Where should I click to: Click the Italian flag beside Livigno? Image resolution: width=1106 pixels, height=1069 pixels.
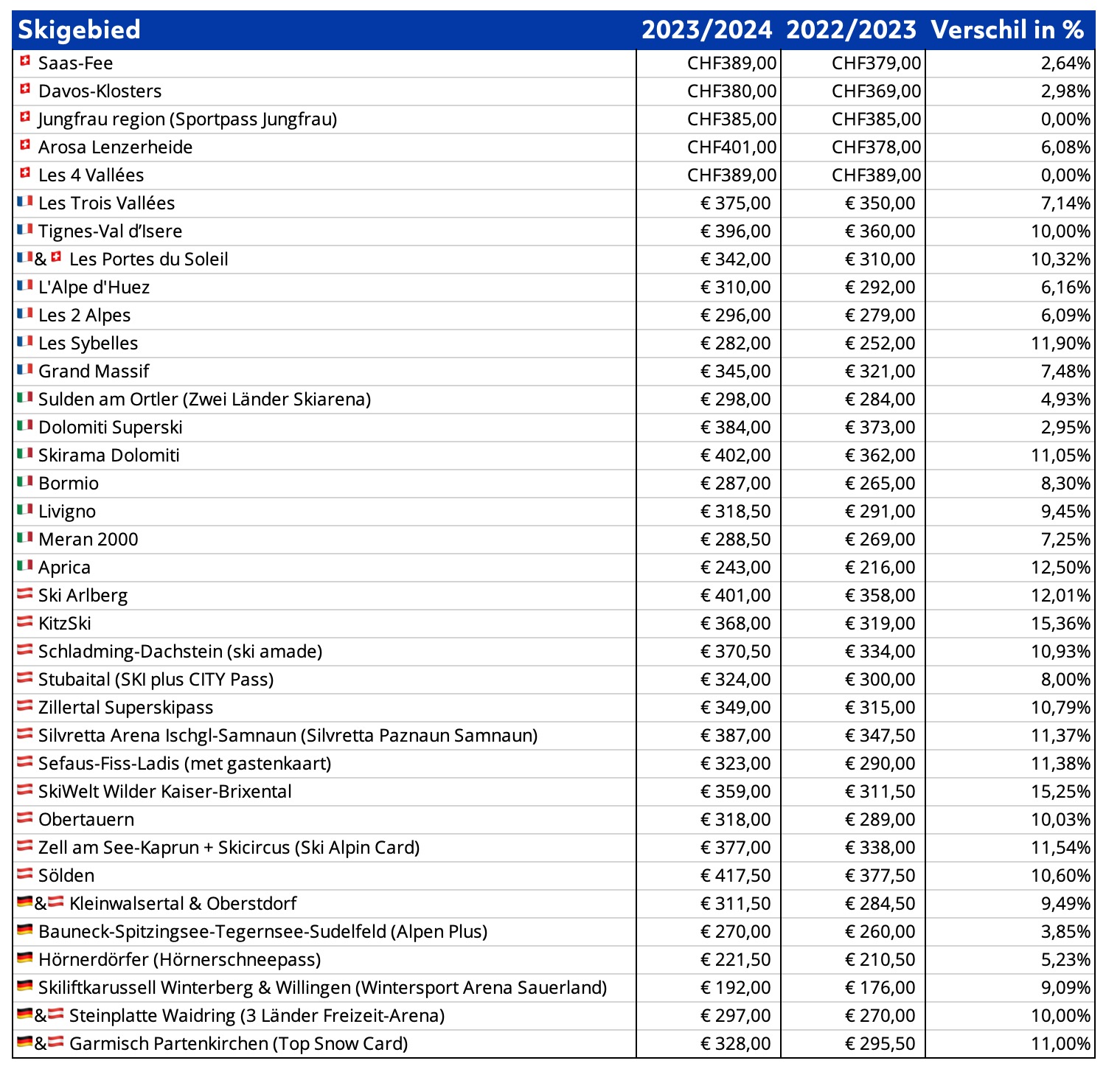(x=25, y=509)
